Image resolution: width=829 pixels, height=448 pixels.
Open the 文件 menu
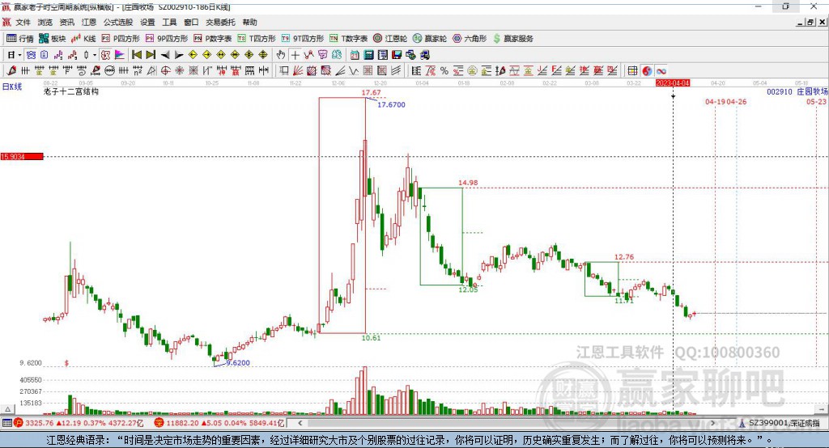[23, 22]
